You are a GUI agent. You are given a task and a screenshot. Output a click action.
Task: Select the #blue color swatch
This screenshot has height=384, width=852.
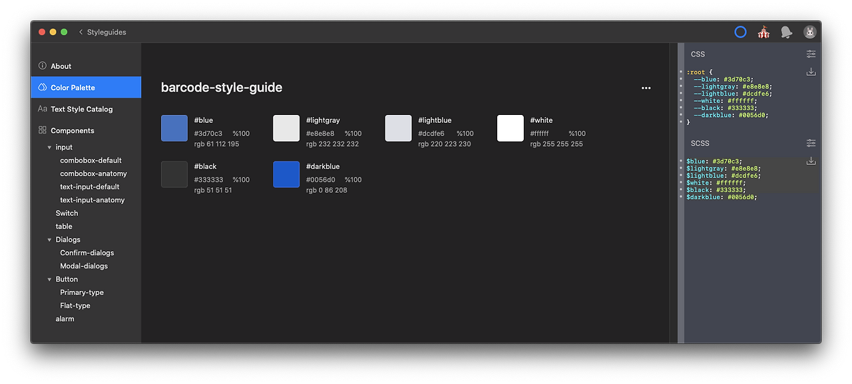[174, 128]
